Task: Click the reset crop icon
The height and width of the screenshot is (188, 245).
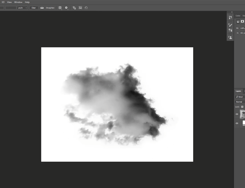Action: 86,8
